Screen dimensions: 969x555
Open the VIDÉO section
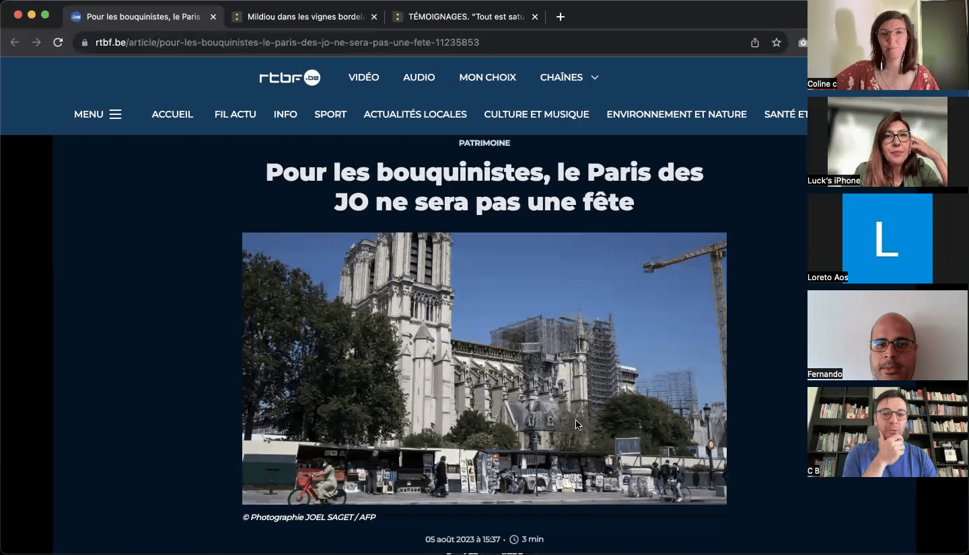[x=364, y=77]
